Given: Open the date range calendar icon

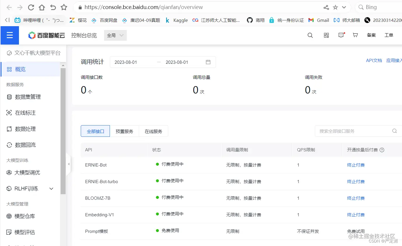Looking at the screenshot, I should coord(208,62).
